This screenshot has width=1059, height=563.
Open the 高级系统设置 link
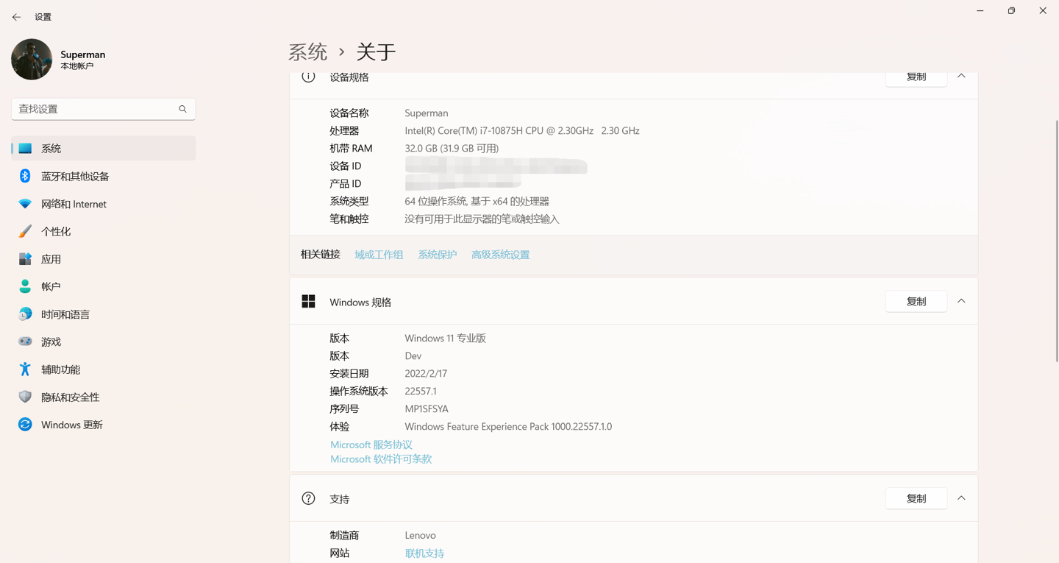(x=500, y=255)
